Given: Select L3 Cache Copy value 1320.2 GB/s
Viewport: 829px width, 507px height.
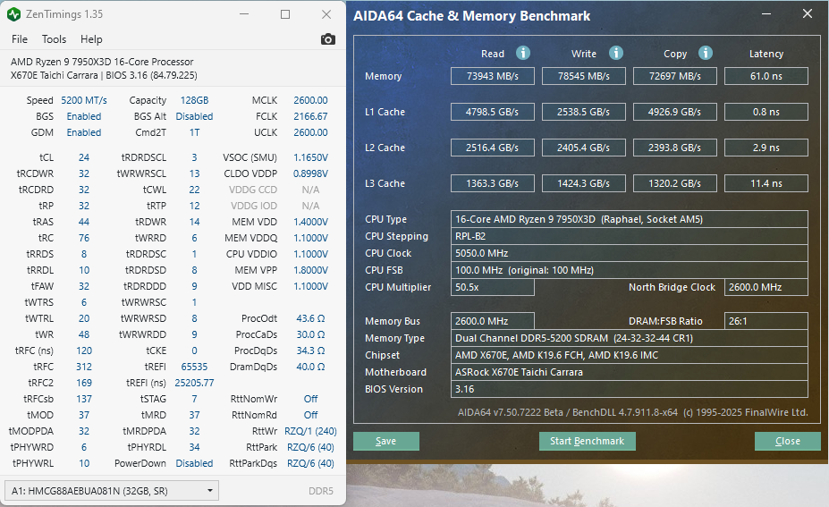Looking at the screenshot, I should click(675, 183).
